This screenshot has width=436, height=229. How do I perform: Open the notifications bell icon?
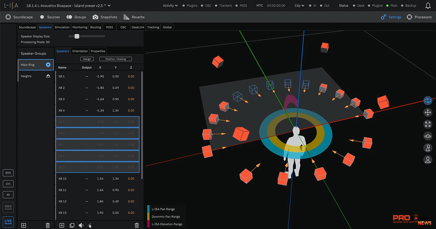point(428,5)
